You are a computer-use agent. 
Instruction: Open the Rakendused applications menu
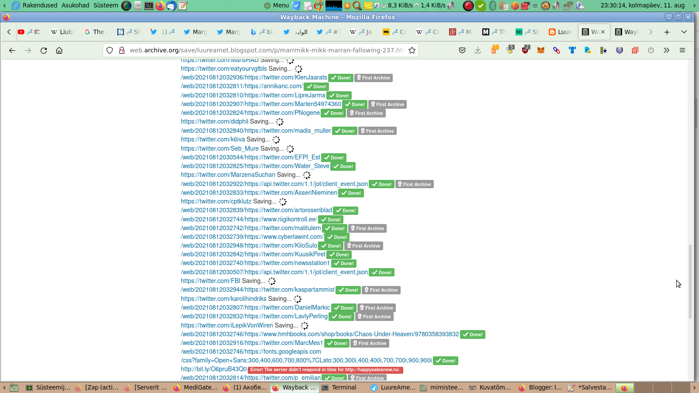(x=39, y=5)
